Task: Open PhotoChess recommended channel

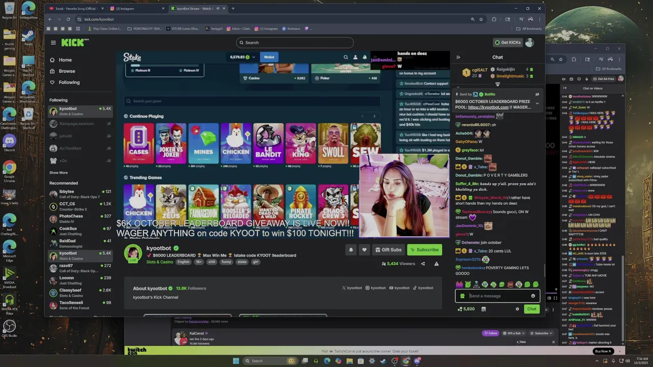Action: click(80, 219)
